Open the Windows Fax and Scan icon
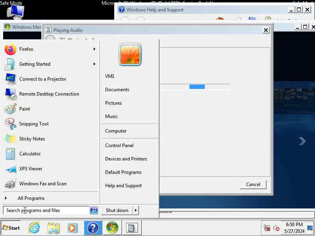 click(x=11, y=184)
